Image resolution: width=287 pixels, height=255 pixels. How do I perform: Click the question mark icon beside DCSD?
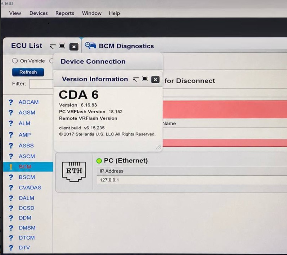11,208
